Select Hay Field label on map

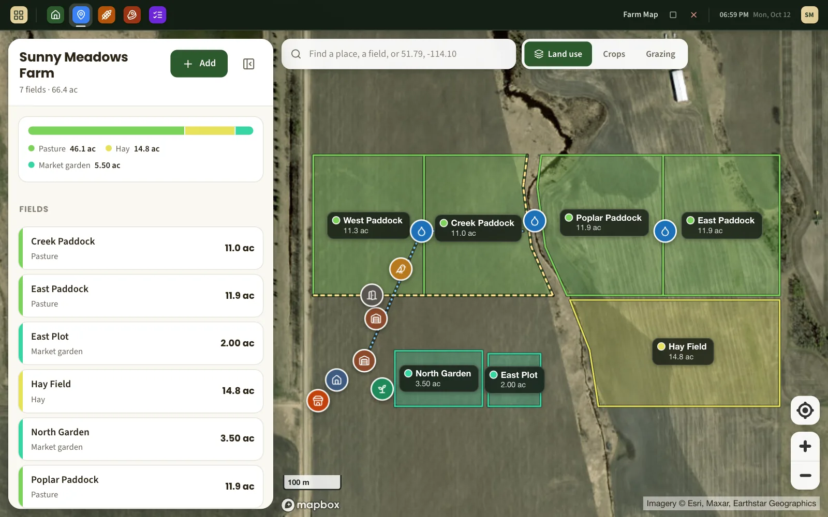click(683, 351)
